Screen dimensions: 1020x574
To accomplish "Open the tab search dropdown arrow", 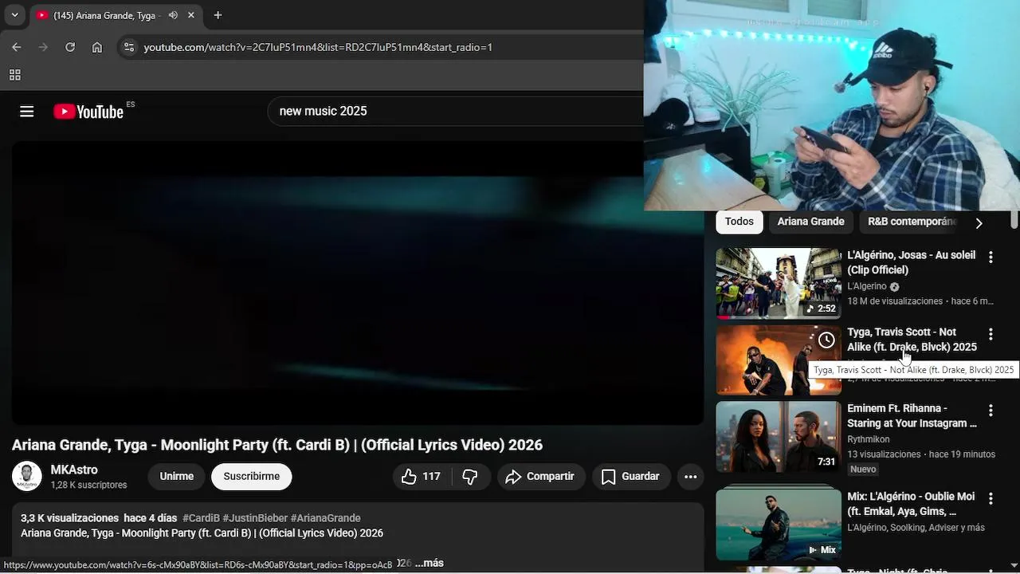I will pos(14,15).
